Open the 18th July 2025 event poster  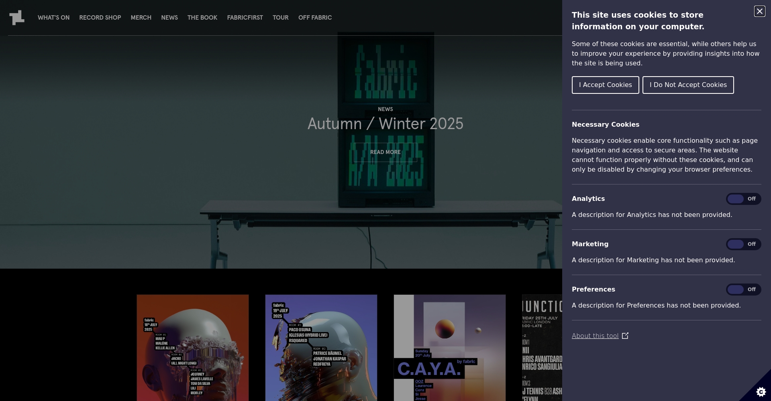coord(193,348)
